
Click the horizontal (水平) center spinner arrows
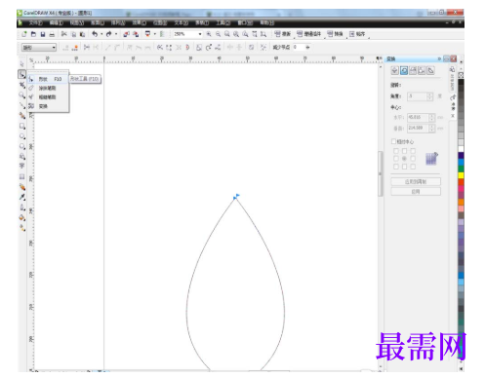pos(431,118)
